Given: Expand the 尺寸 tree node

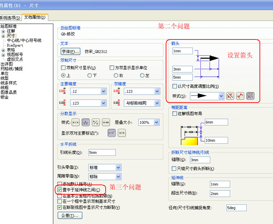Looking at the screenshot, I should pyautogui.click(x=3, y=36).
